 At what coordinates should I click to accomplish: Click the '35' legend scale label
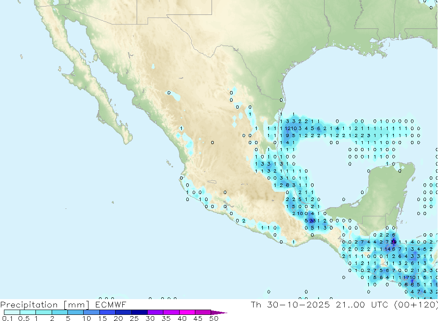166,318
